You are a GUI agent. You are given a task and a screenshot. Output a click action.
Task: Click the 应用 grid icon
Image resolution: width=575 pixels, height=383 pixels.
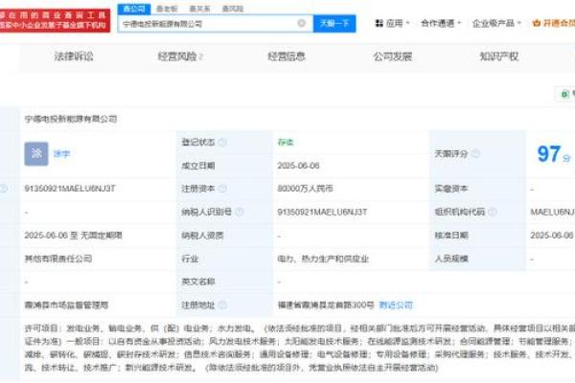[x=379, y=23]
